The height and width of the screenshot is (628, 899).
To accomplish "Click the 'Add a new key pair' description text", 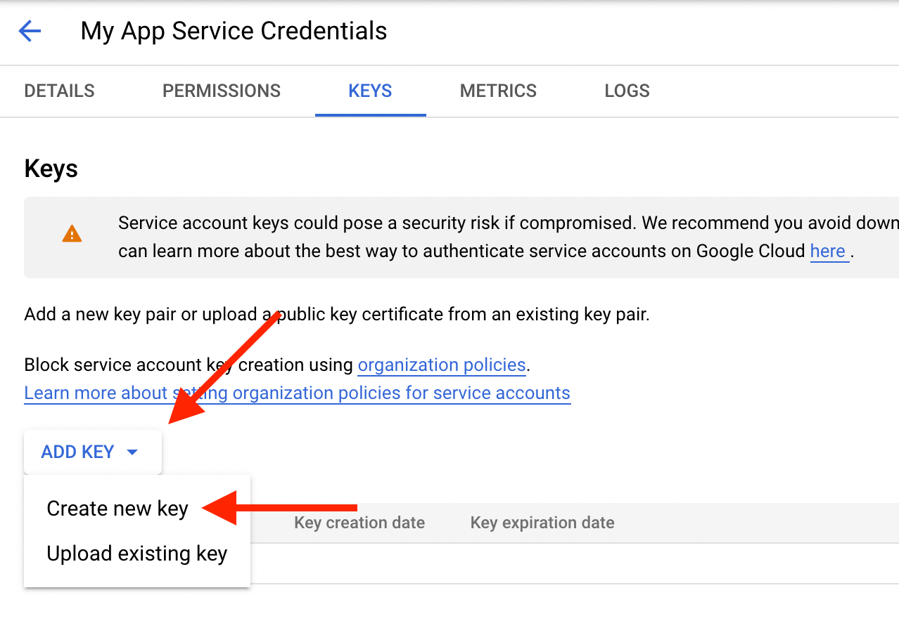I will [x=337, y=314].
